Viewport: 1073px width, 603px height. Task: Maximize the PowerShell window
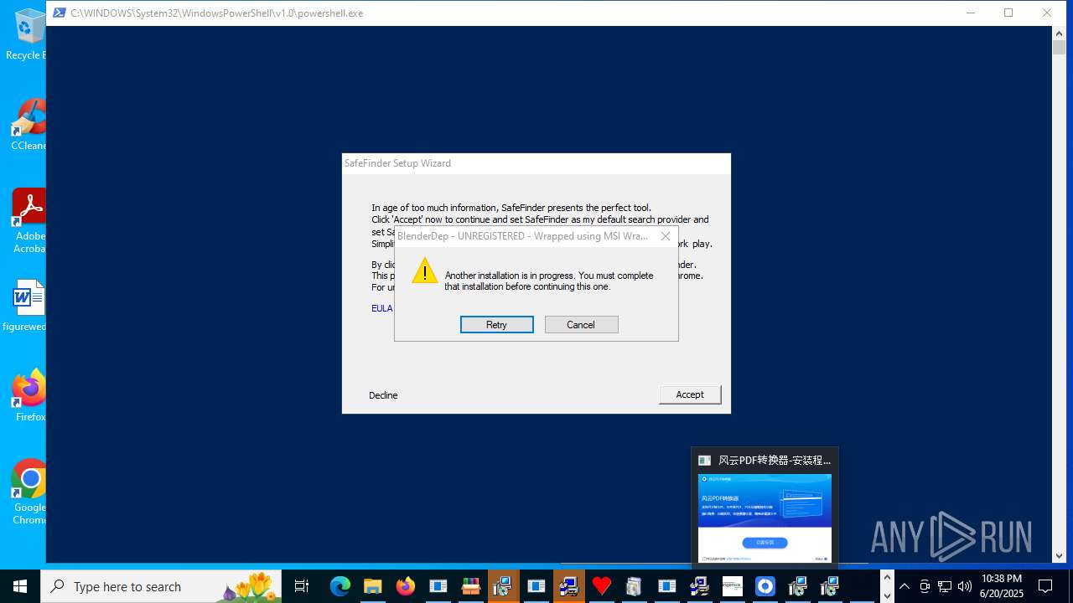(1008, 13)
